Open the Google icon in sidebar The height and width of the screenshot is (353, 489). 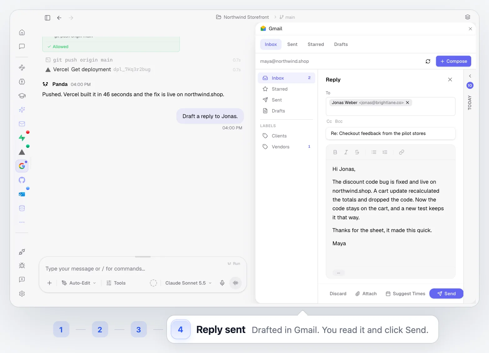(x=22, y=166)
